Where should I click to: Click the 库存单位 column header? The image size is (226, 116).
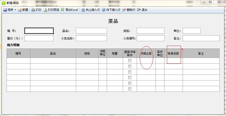[160, 53]
